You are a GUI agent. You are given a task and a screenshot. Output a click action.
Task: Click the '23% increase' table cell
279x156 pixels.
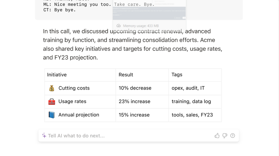(142, 101)
